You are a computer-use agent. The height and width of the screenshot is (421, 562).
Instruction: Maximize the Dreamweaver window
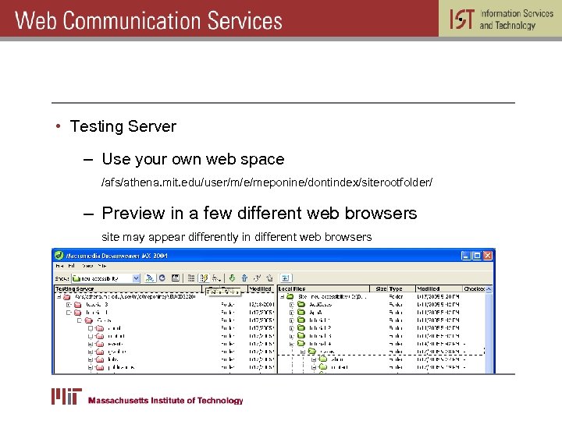[x=477, y=256]
